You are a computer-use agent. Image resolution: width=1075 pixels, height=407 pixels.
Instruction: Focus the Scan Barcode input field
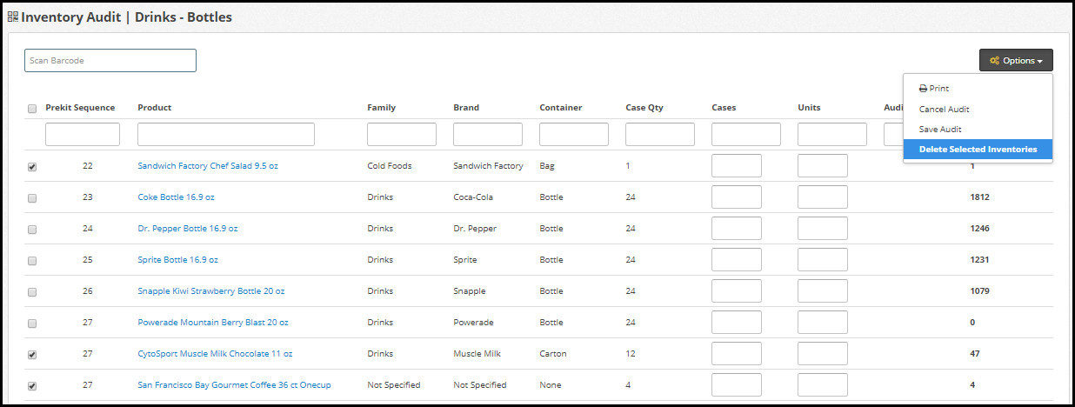coord(110,60)
